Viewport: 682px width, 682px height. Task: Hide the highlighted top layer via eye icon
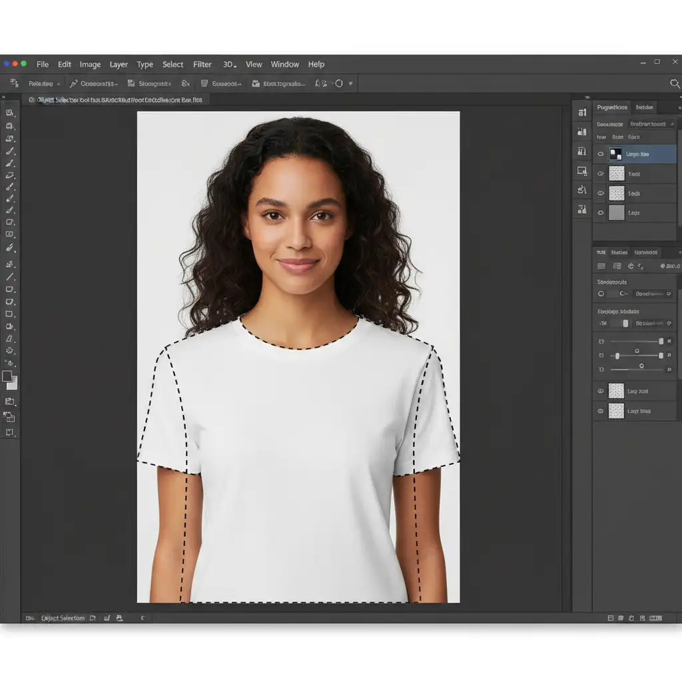tap(601, 154)
